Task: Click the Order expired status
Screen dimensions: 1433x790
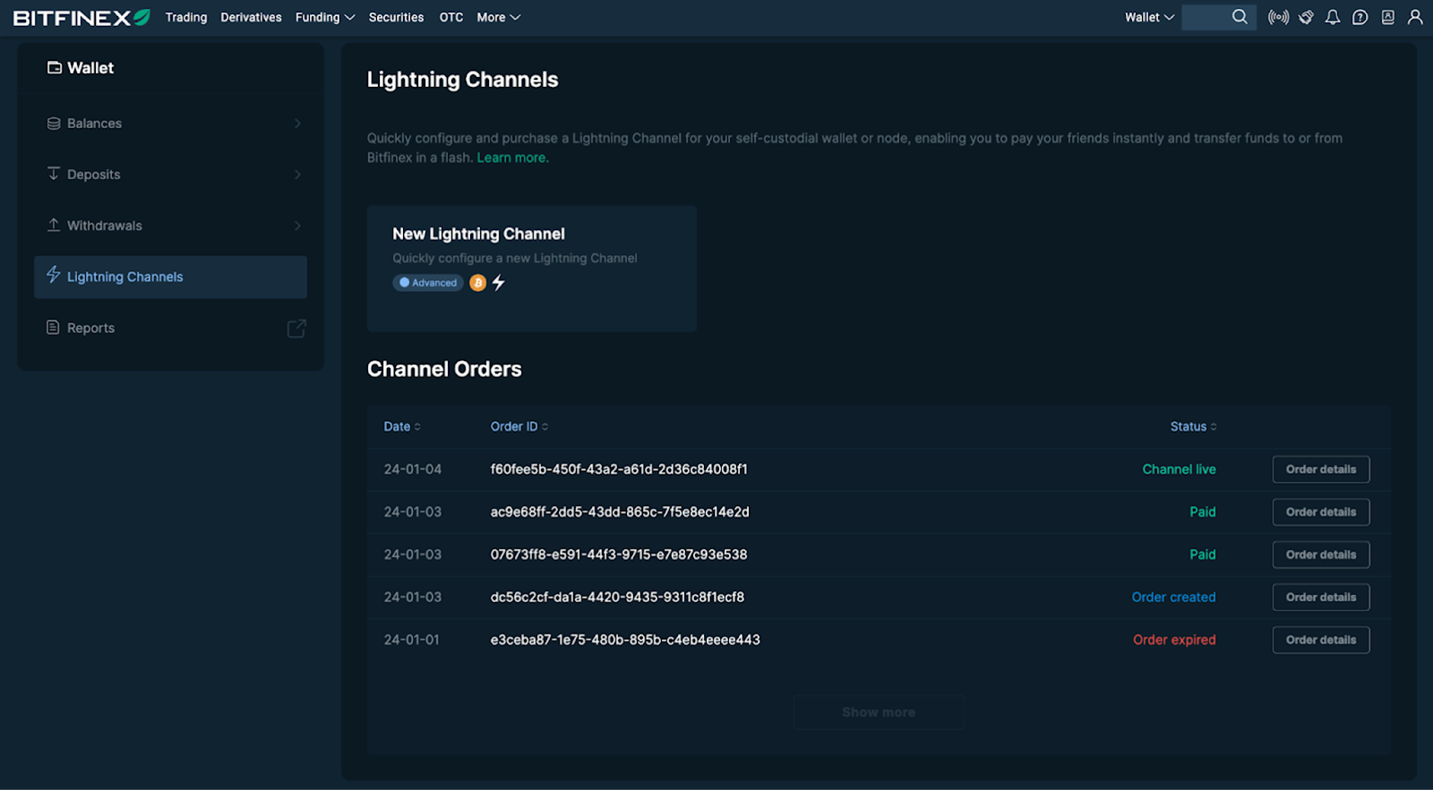Action: (x=1174, y=640)
